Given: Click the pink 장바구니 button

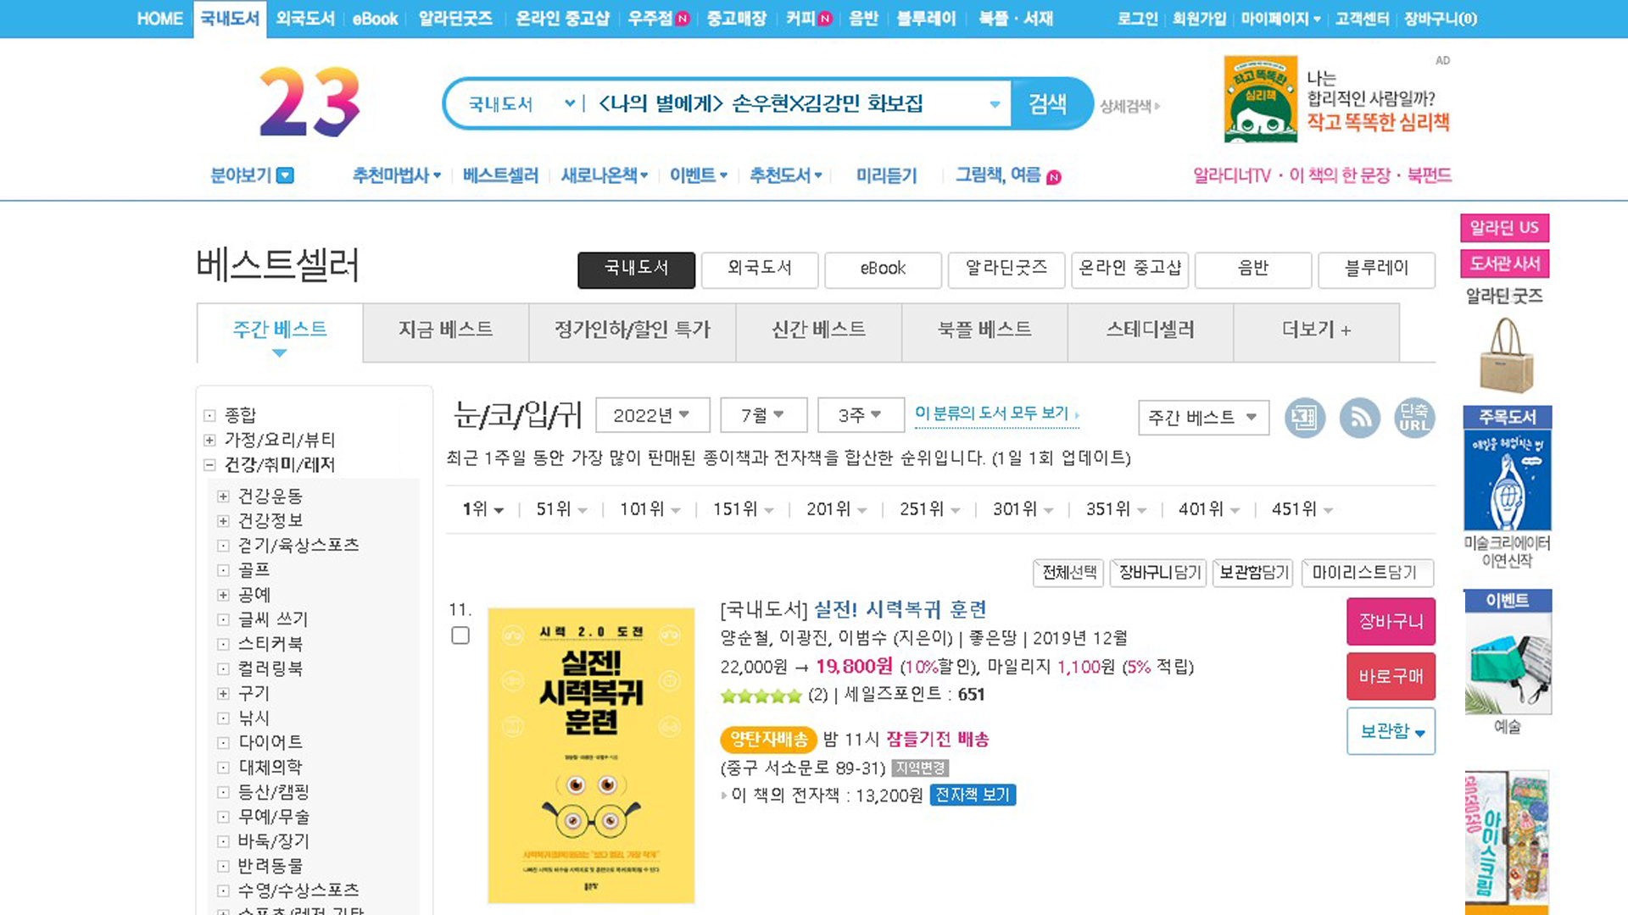Looking at the screenshot, I should tap(1391, 621).
